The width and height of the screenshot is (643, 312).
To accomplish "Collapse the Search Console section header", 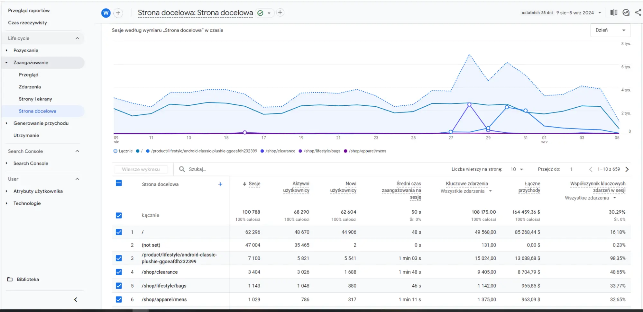I will point(77,151).
